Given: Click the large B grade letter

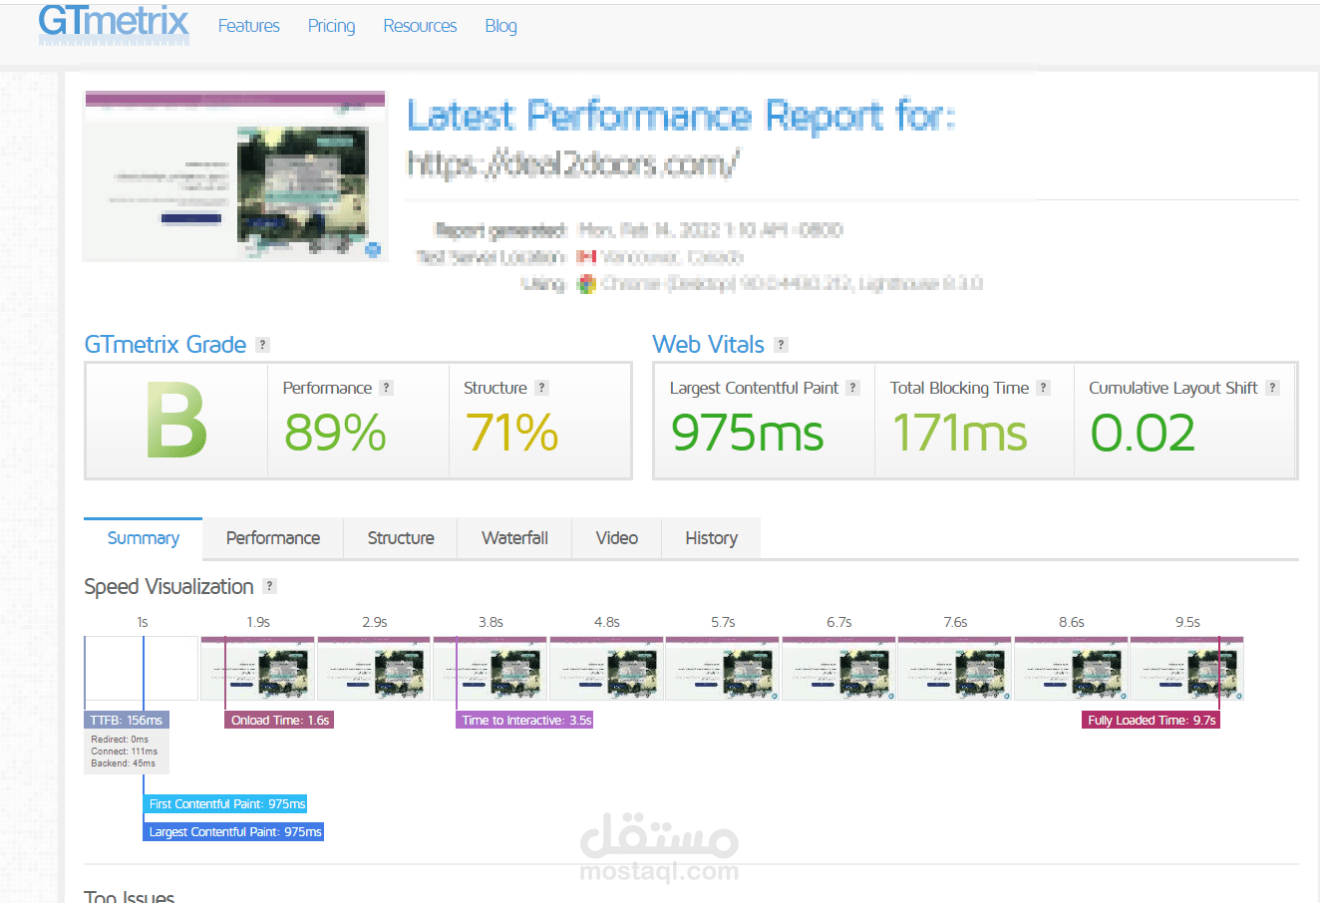Looking at the screenshot, I should point(176,422).
